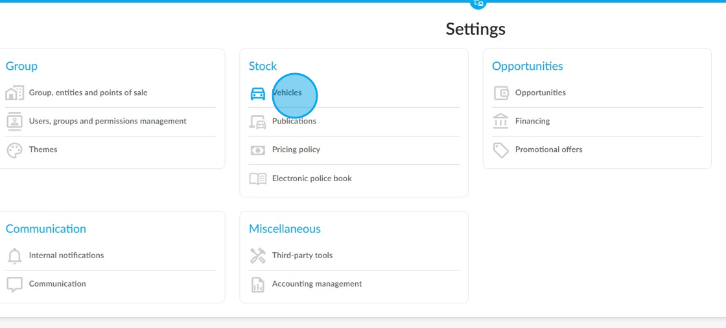This screenshot has width=726, height=328.
Task: Click the blue screen icon at top bar
Action: pyautogui.click(x=479, y=4)
